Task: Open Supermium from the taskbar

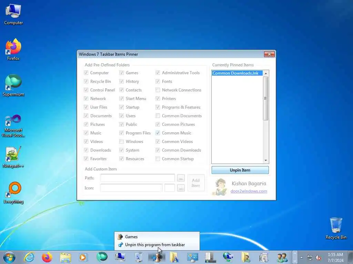Action: (x=102, y=257)
